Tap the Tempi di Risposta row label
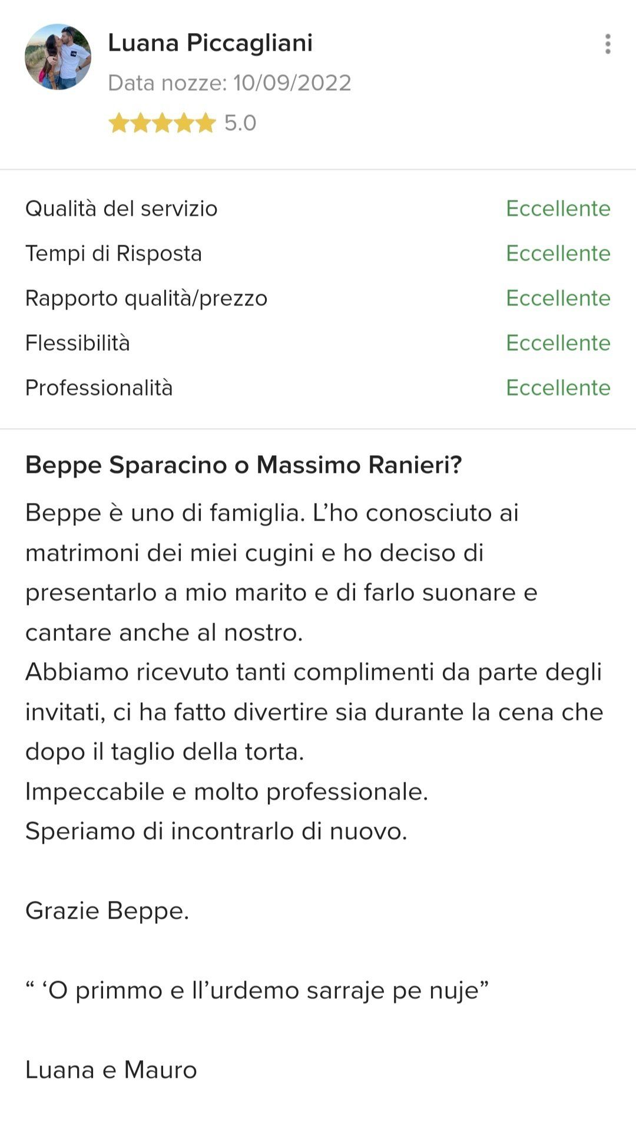The height and width of the screenshot is (1132, 636). (114, 254)
